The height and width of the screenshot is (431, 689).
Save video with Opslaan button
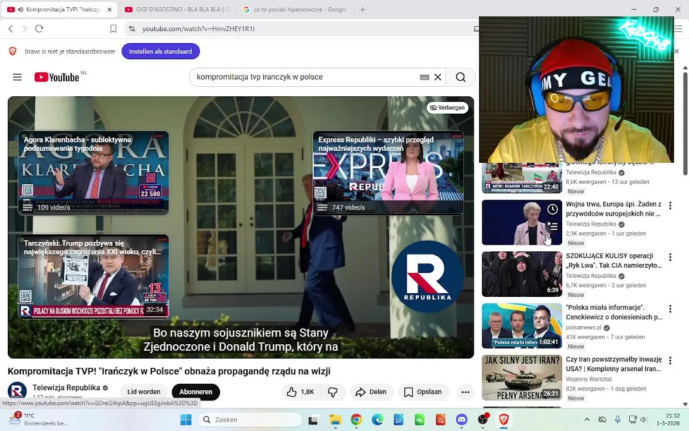423,392
